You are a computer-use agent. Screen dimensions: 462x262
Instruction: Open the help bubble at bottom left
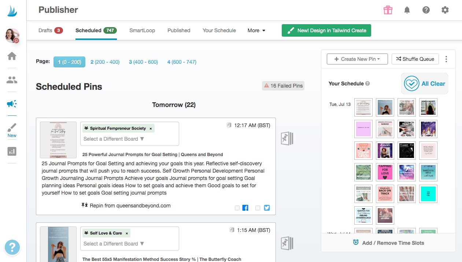12,247
